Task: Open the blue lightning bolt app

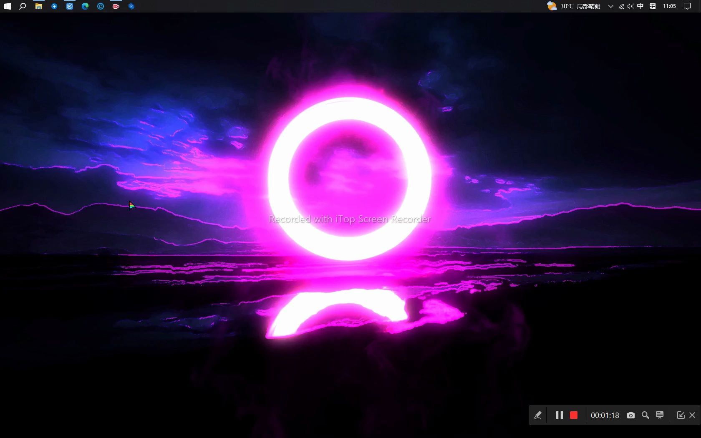Action: pos(54,6)
